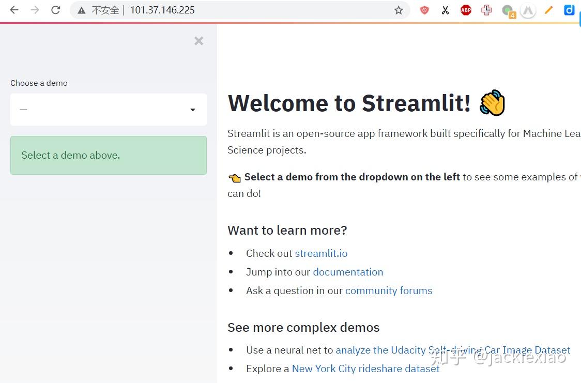Click the red cross clock extension icon
This screenshot has height=383, width=581.
(486, 10)
